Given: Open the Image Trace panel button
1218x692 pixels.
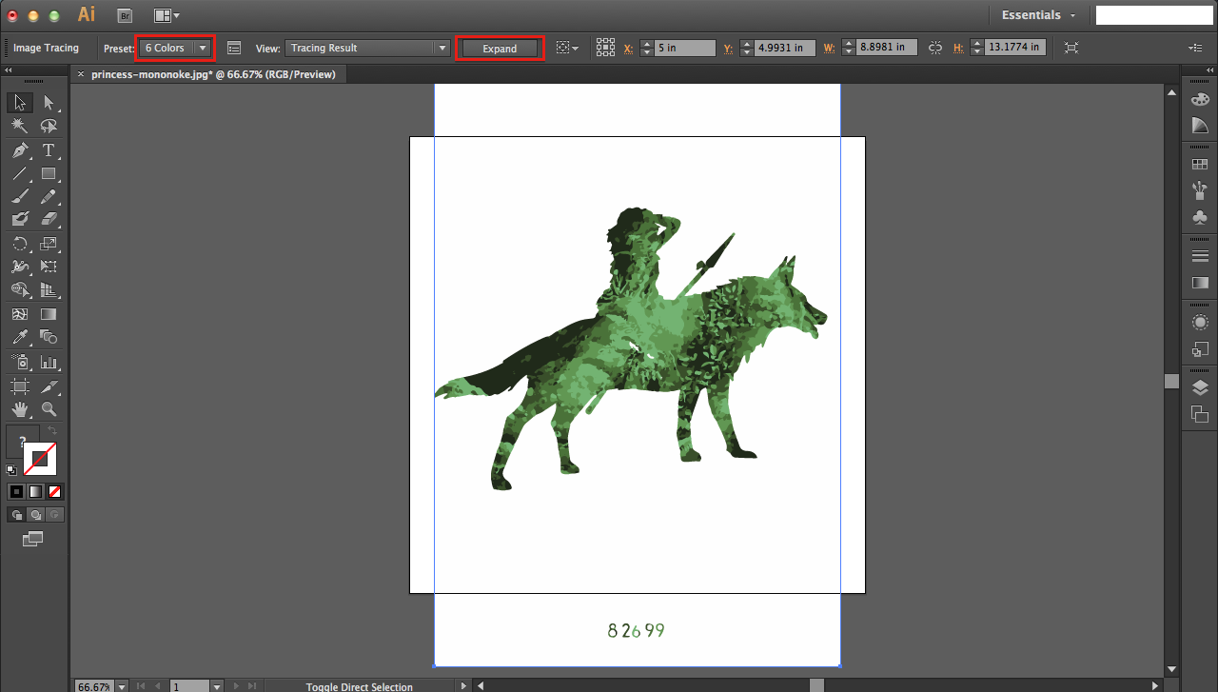Looking at the screenshot, I should tap(234, 48).
